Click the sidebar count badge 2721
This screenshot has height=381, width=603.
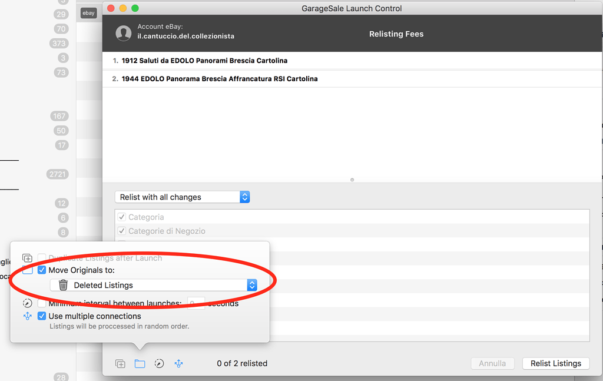pos(58,174)
